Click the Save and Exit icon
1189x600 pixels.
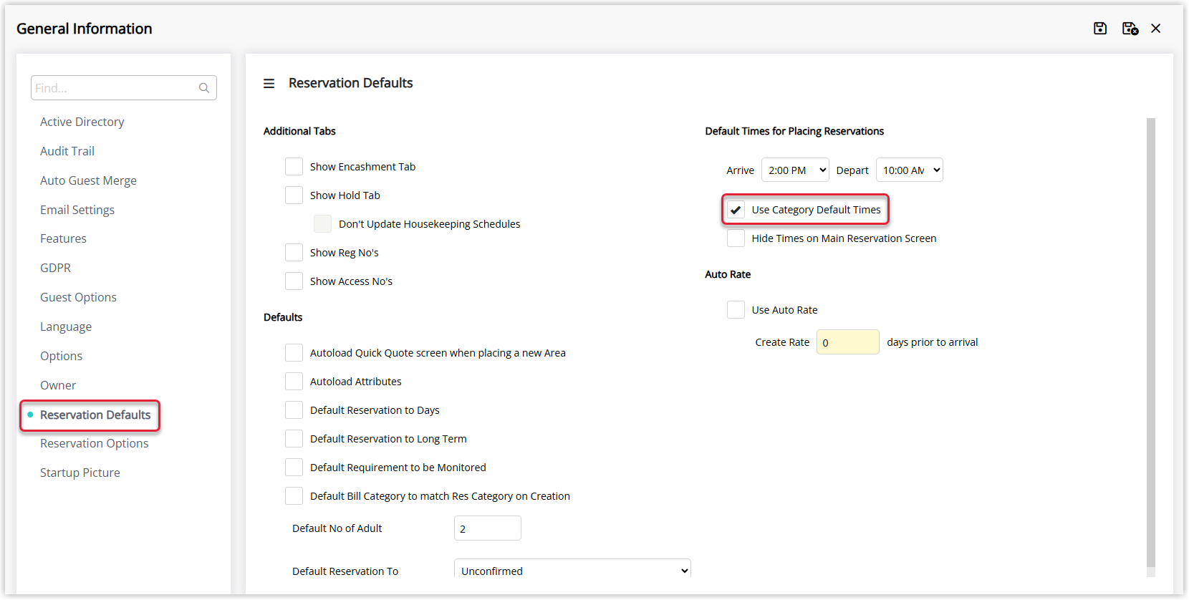1130,29
